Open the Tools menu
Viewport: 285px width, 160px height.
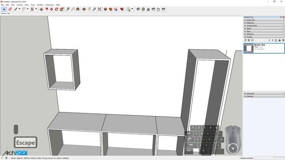click(33, 5)
